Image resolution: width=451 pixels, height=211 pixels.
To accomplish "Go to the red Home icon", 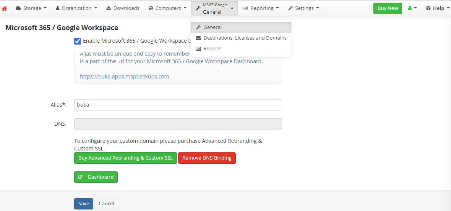I will 4,8.
